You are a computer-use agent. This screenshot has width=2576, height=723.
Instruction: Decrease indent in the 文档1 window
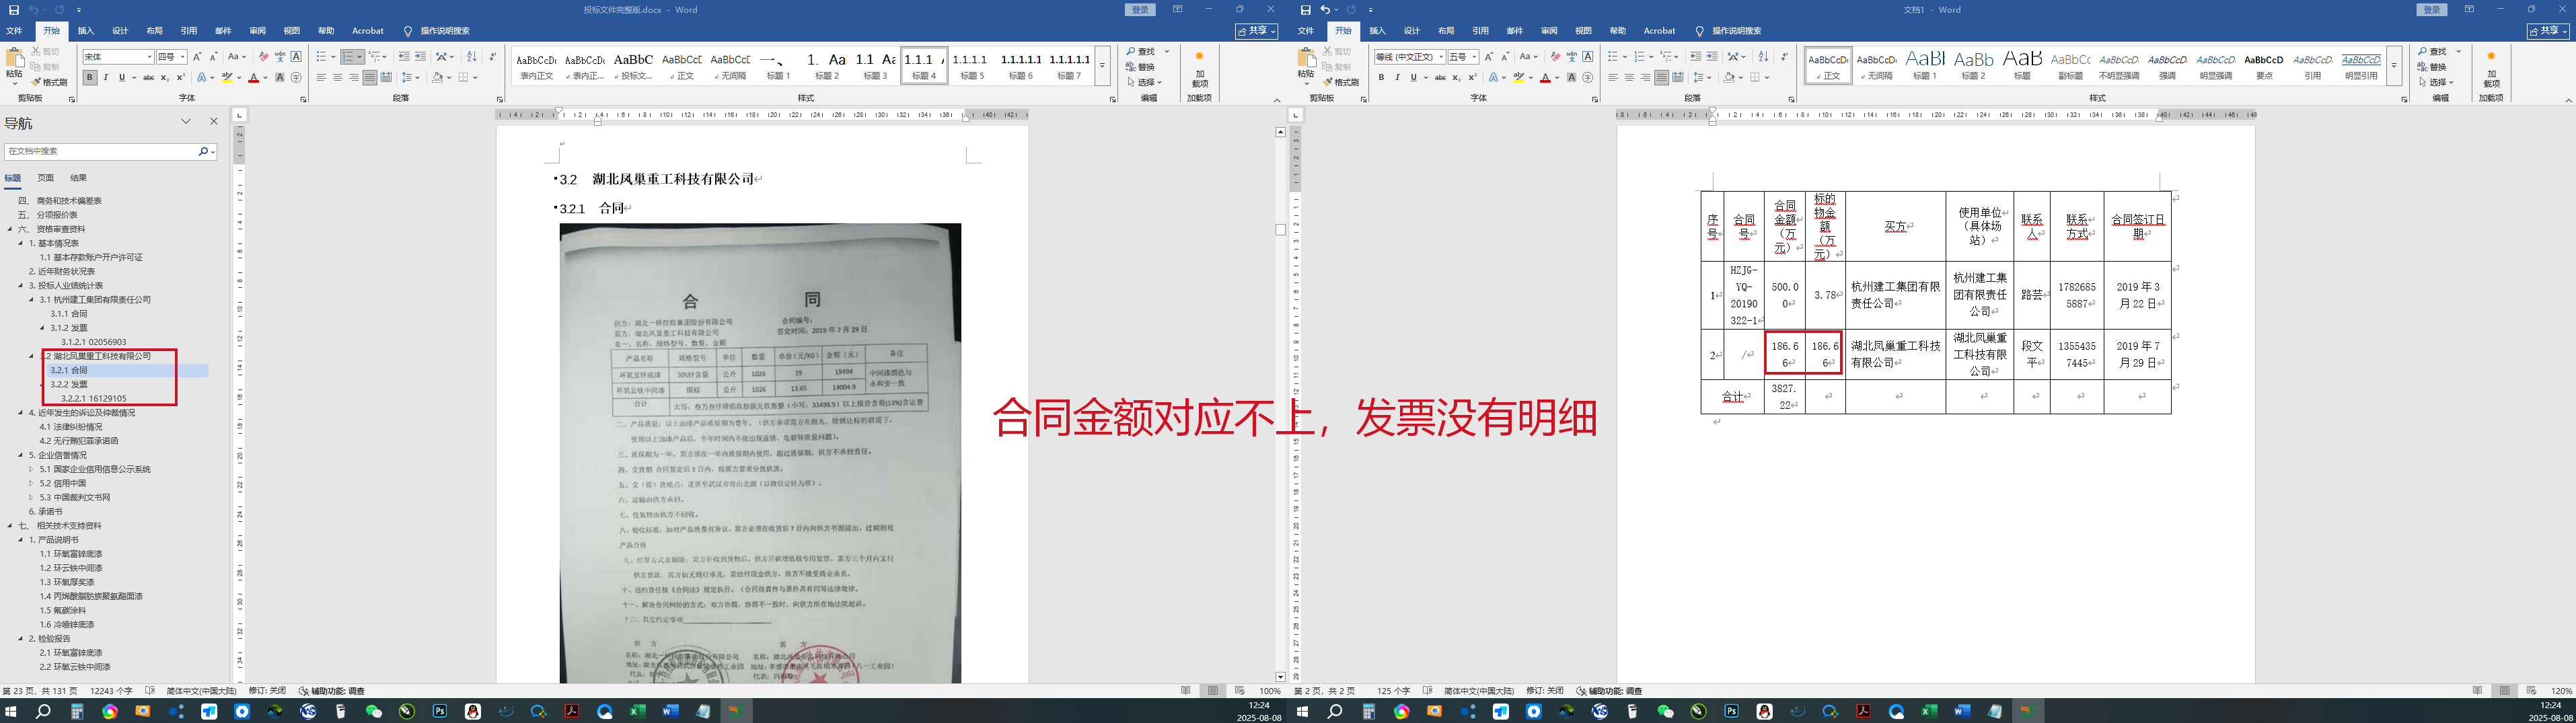1695,57
